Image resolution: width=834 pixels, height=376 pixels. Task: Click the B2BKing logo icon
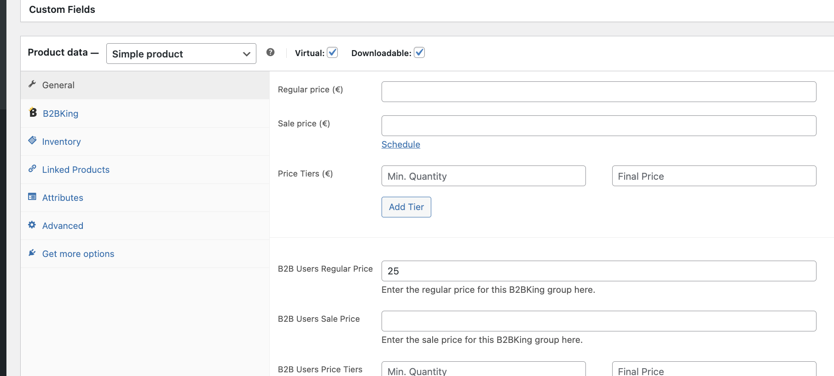(33, 112)
